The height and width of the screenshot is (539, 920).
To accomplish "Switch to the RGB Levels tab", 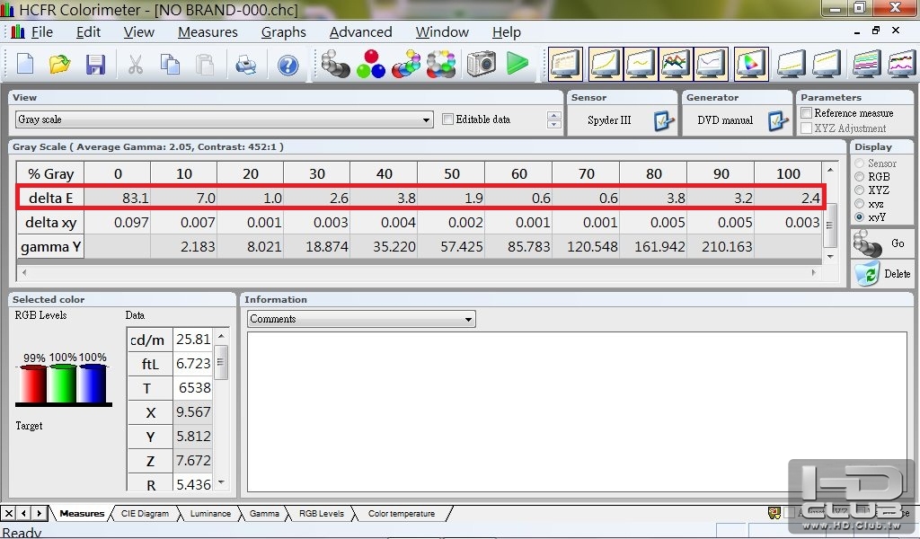I will (x=321, y=514).
